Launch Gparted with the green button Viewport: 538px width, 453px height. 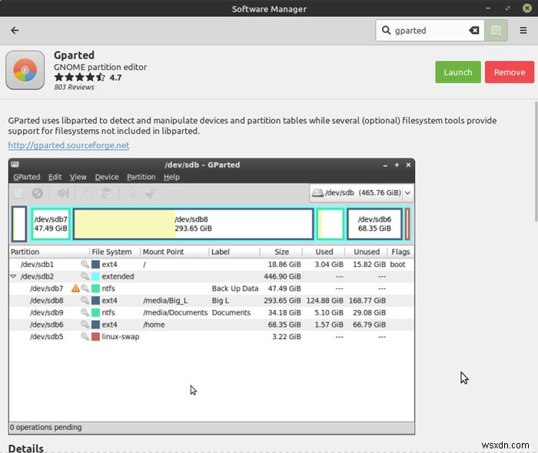[458, 72]
